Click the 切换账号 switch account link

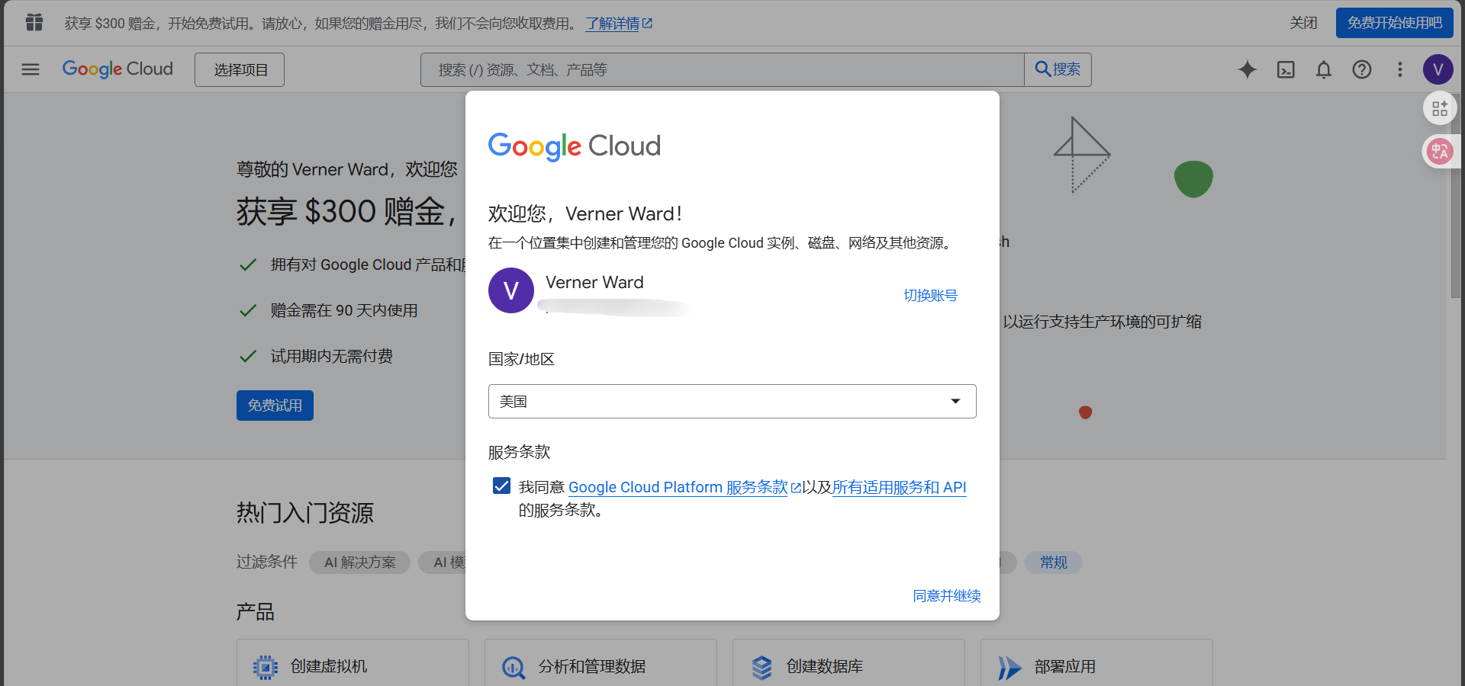point(930,295)
